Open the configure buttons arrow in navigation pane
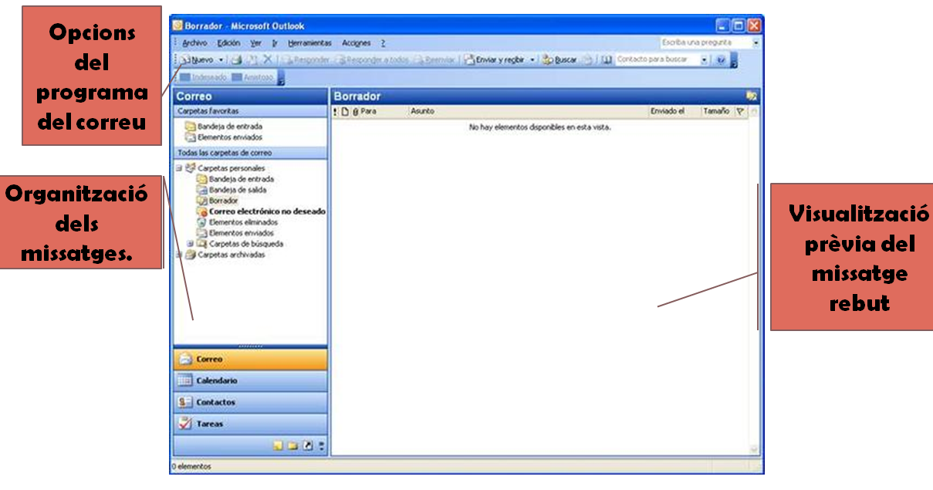Viewport: 933px width, 490px height. [322, 446]
